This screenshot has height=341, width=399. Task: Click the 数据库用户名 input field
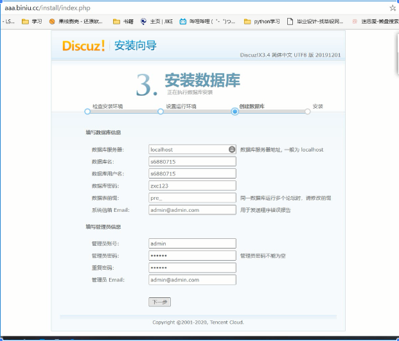(x=192, y=173)
